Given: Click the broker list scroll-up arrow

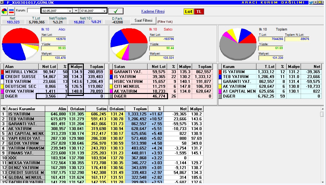Looking at the screenshot, I should (322, 109).
